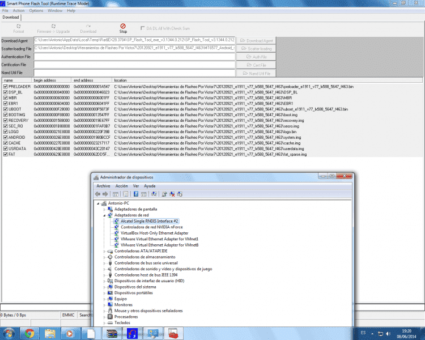Viewport: 425px width, 340px height.
Task: Switch to Flash Tool in taskbar
Action: coord(132,333)
